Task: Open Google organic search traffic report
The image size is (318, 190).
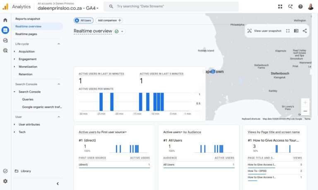Action: 42,107
